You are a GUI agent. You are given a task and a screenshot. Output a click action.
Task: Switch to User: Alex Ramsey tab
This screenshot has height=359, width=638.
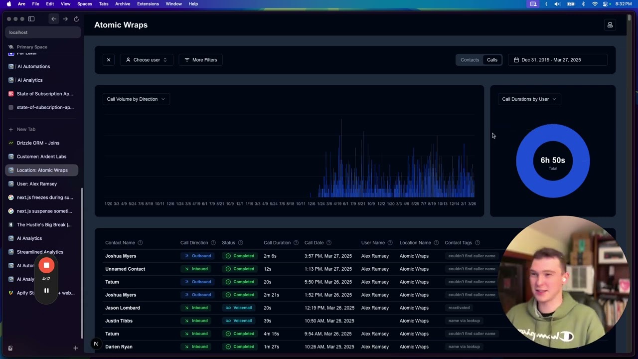pos(42,184)
